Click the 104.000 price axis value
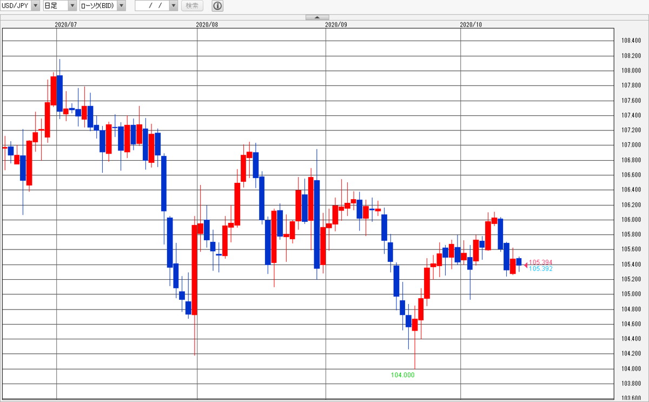This screenshot has height=402, width=649. coord(631,369)
